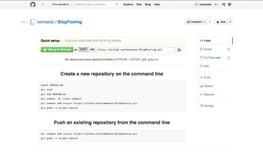The width and height of the screenshot is (263, 152).
Task: Click the stargazers count next to Star
Action: point(230,22)
